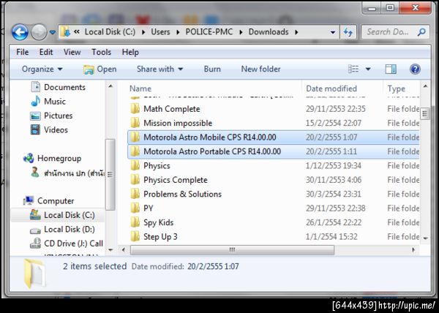The width and height of the screenshot is (439, 313).
Task: Open recent pages arrow next to Forward
Action: point(53,32)
